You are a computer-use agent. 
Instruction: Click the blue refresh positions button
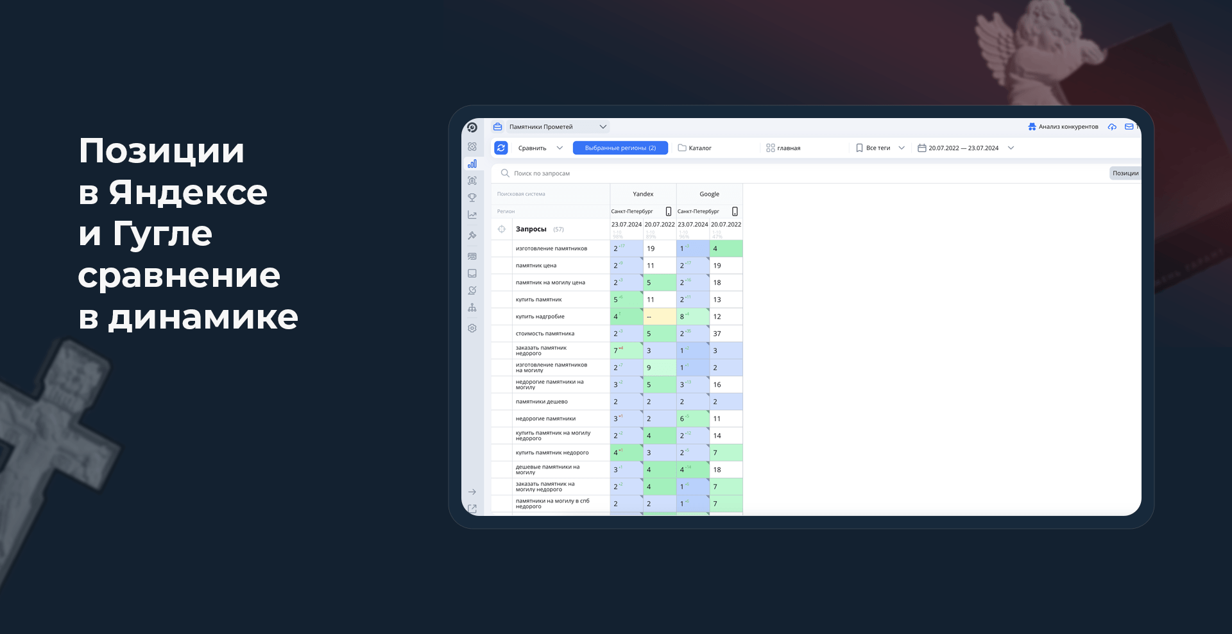pyautogui.click(x=501, y=148)
